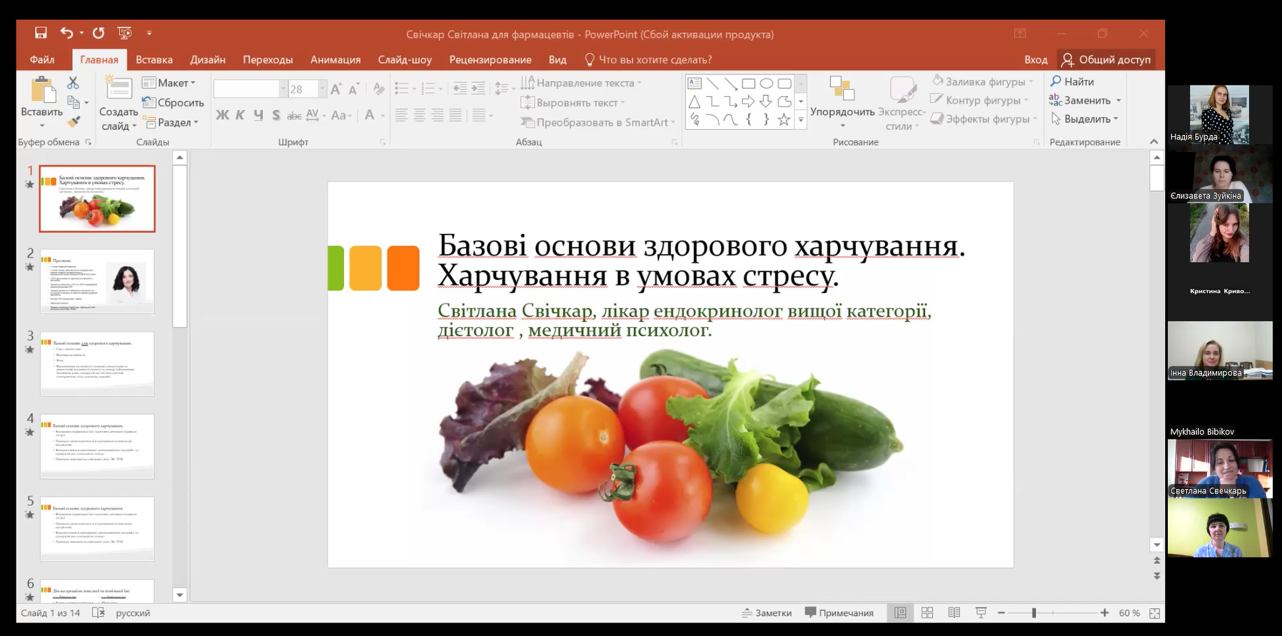Choose the five-point star shape
The height and width of the screenshot is (636, 1282).
pos(784,120)
